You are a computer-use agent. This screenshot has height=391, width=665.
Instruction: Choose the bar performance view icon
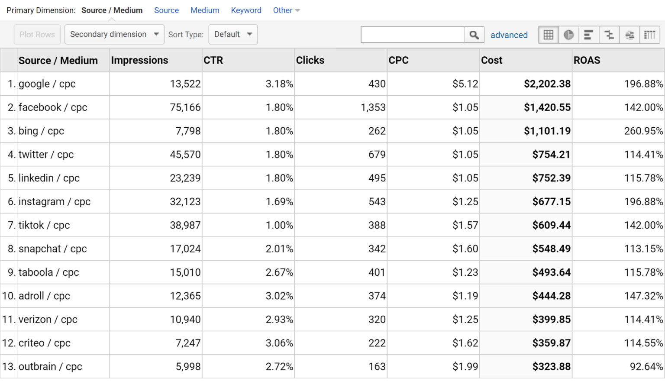pyautogui.click(x=588, y=35)
